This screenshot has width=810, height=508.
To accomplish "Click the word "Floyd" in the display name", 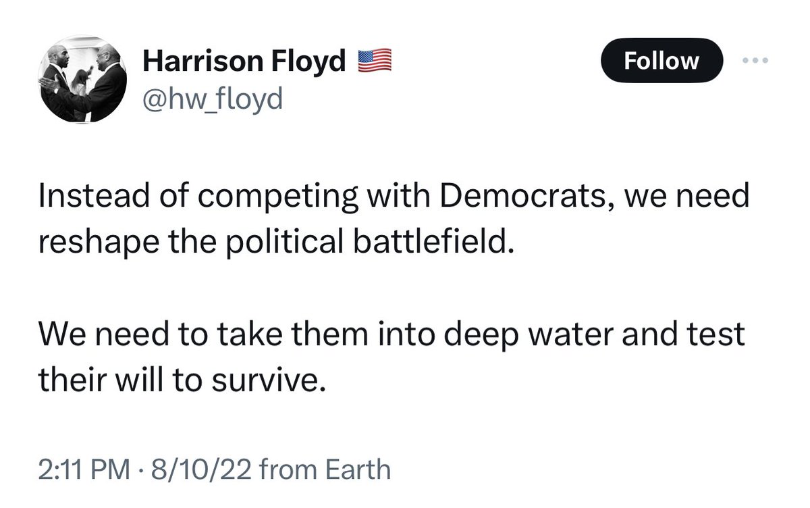I will click(x=312, y=61).
